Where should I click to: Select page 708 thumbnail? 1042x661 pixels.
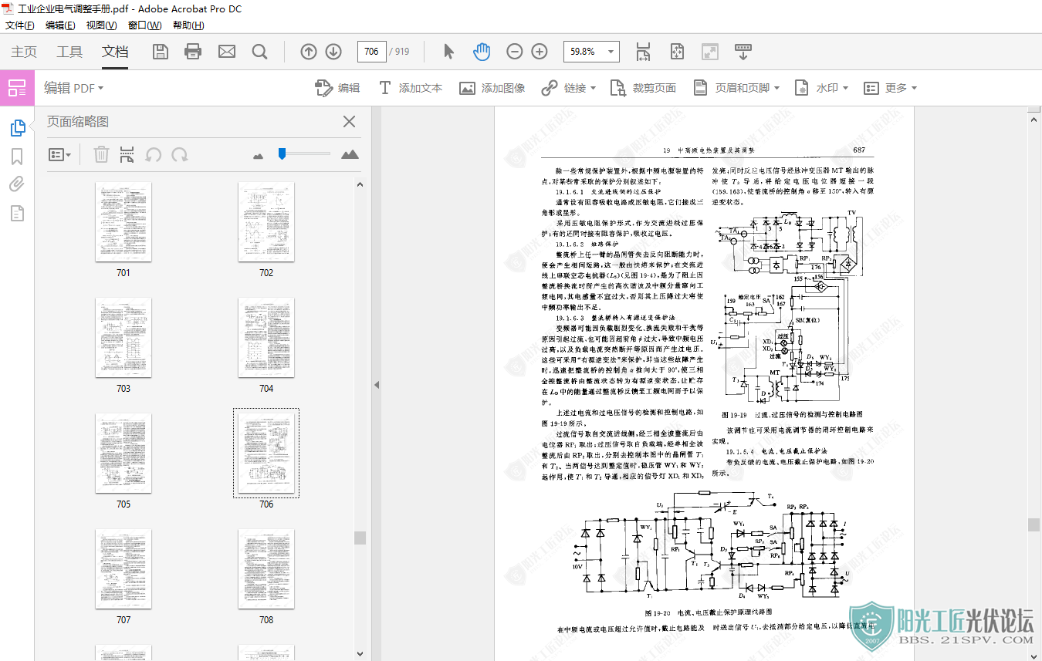pos(266,568)
